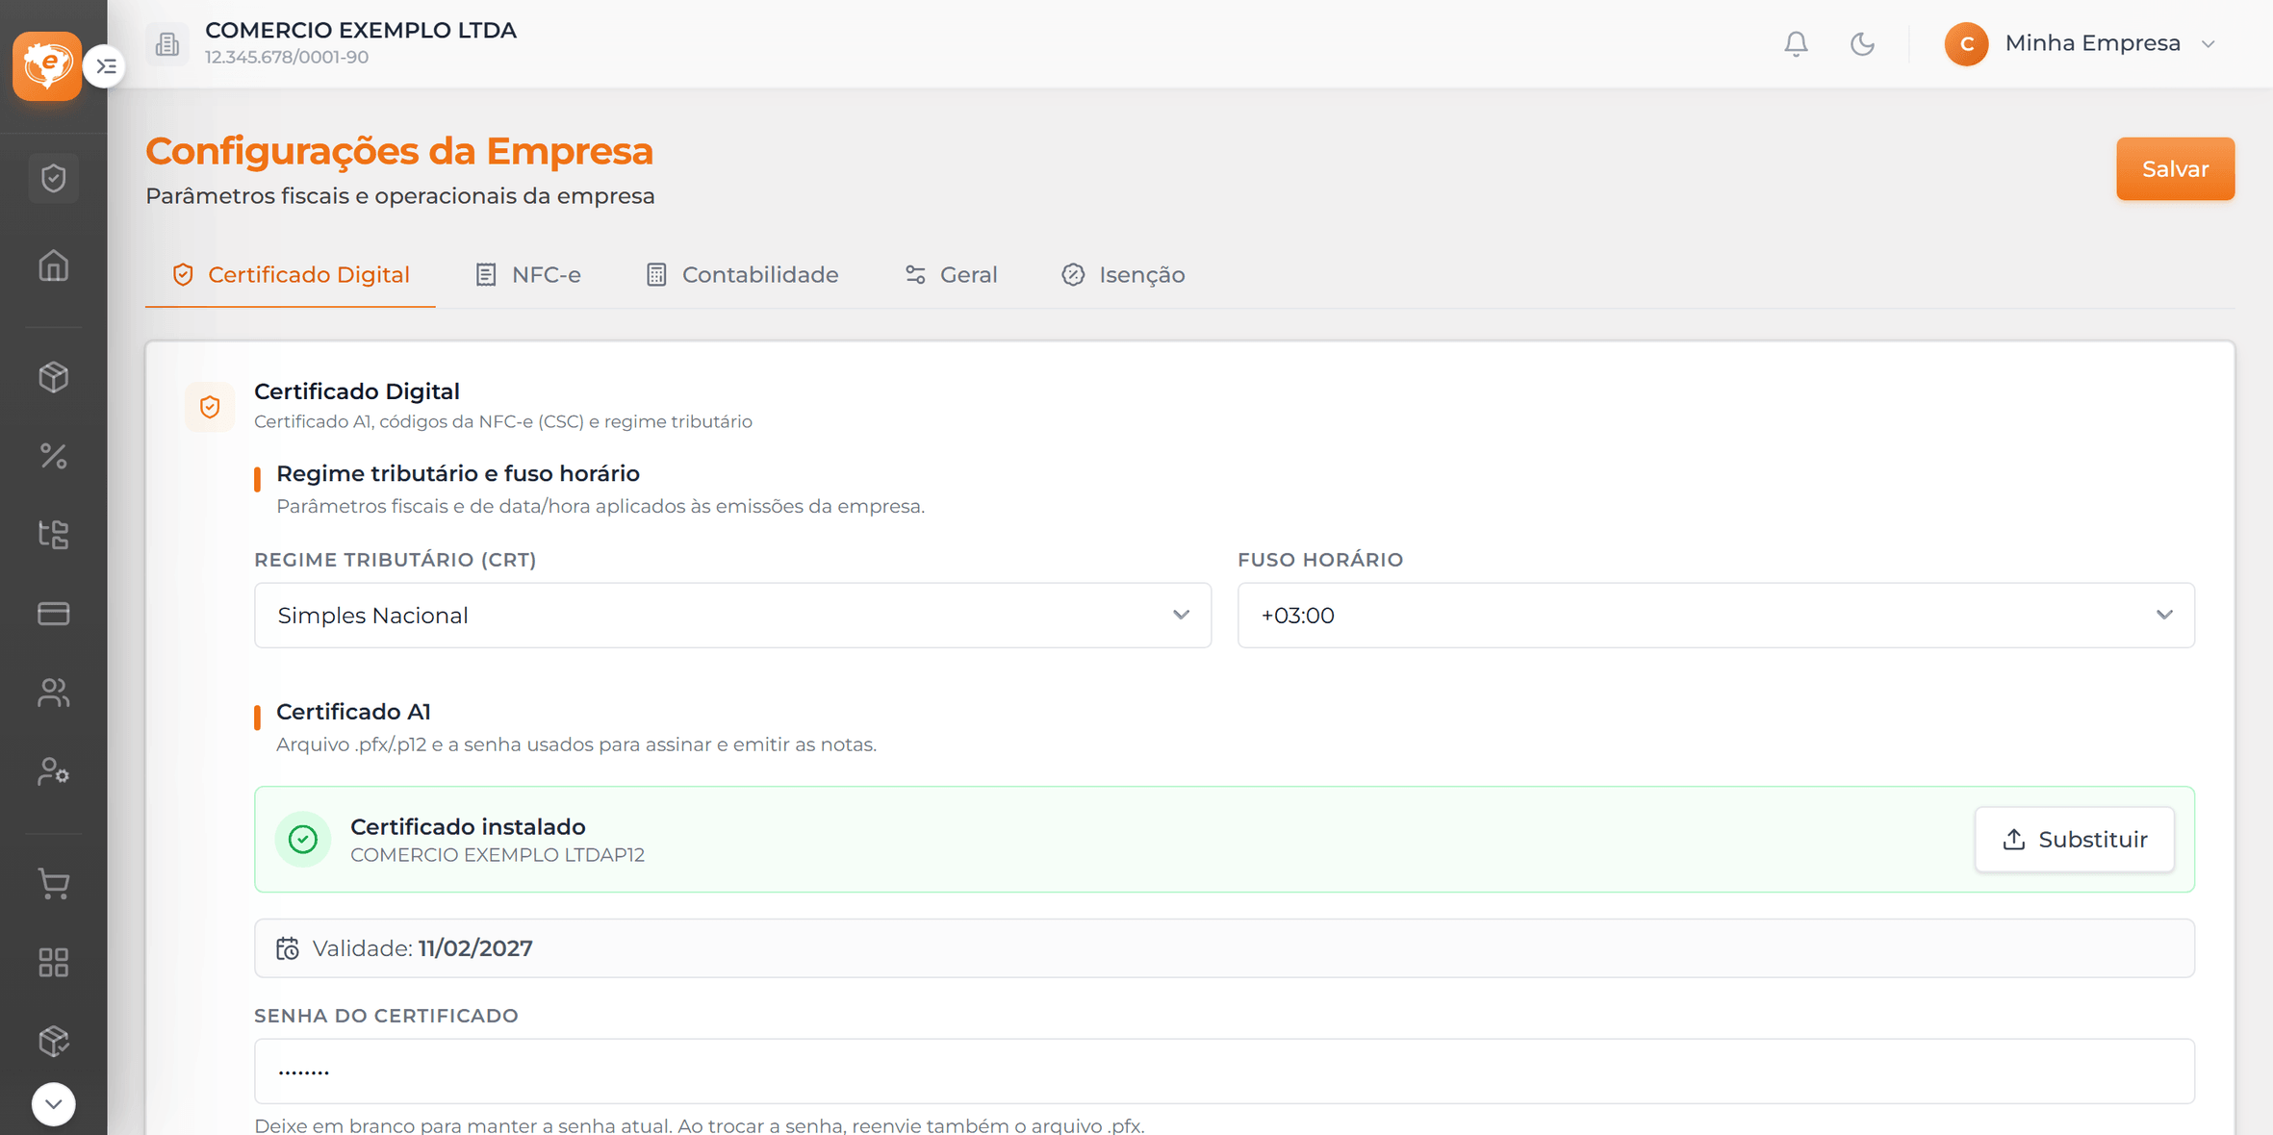Click the company building icon in header
Screen dimensions: 2273x1135
(167, 44)
